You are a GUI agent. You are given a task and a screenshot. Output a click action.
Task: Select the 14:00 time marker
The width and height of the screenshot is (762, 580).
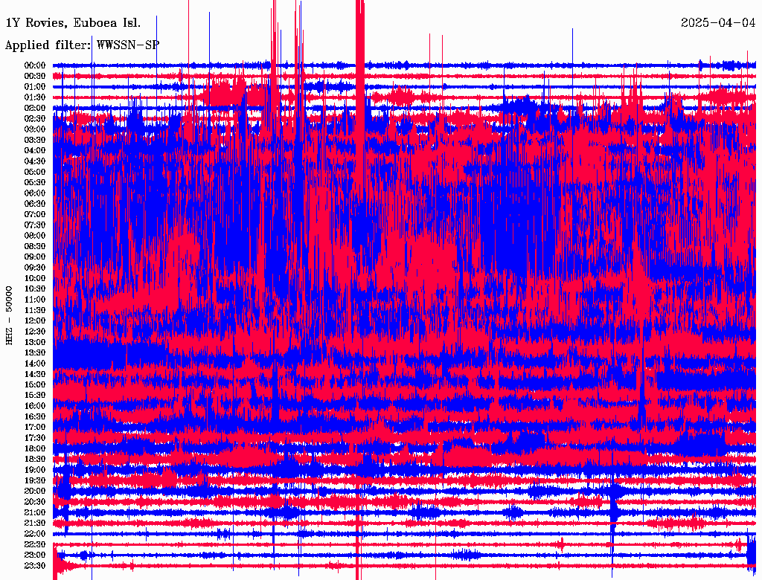35,364
